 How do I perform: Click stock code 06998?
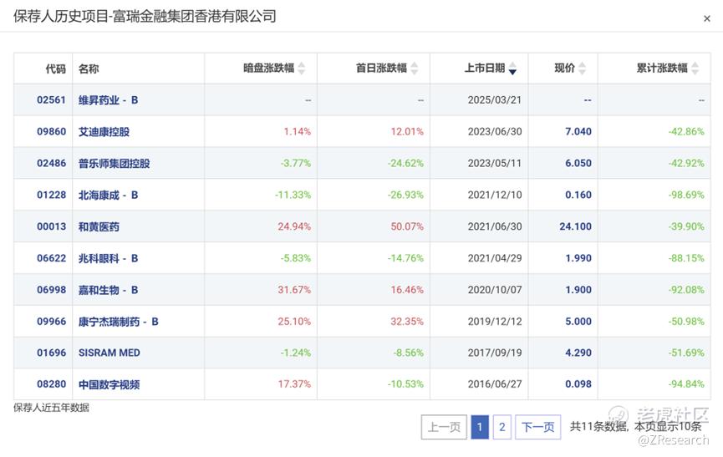[x=51, y=290]
